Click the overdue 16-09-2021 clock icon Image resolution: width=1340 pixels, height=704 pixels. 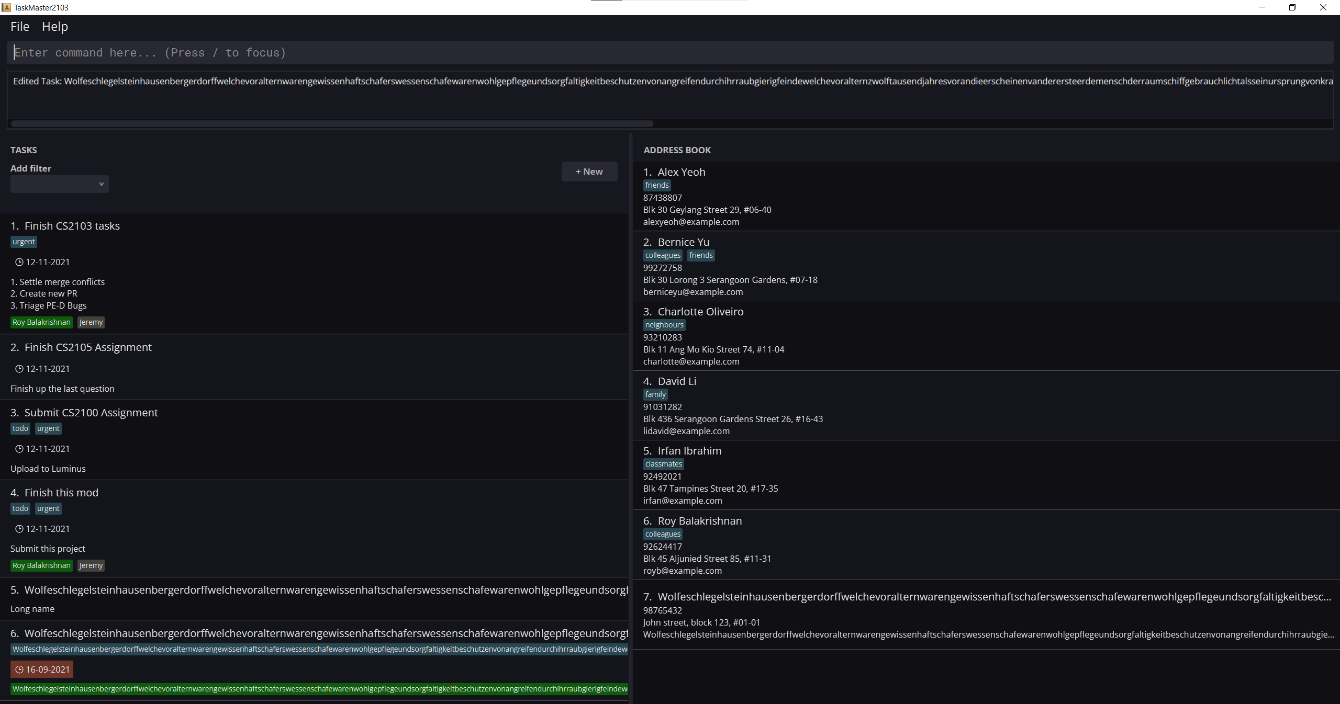[19, 669]
